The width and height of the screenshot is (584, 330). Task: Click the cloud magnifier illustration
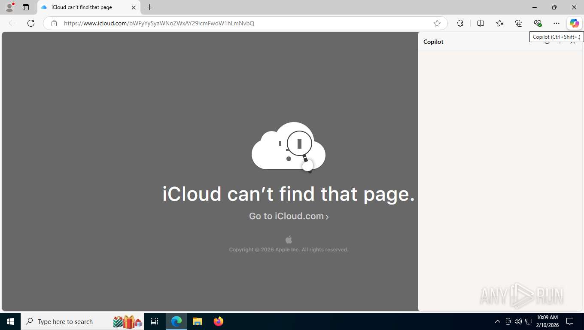click(x=289, y=147)
